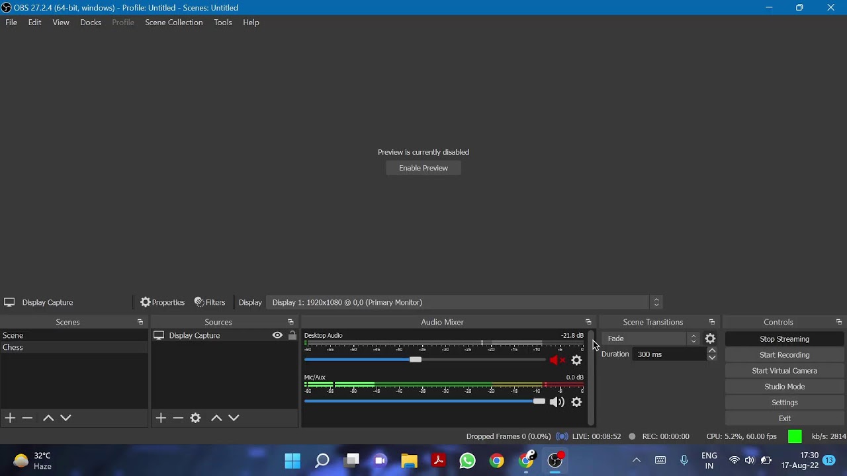Show hidden system tray icons
Viewport: 847px width, 476px height.
pos(637,460)
